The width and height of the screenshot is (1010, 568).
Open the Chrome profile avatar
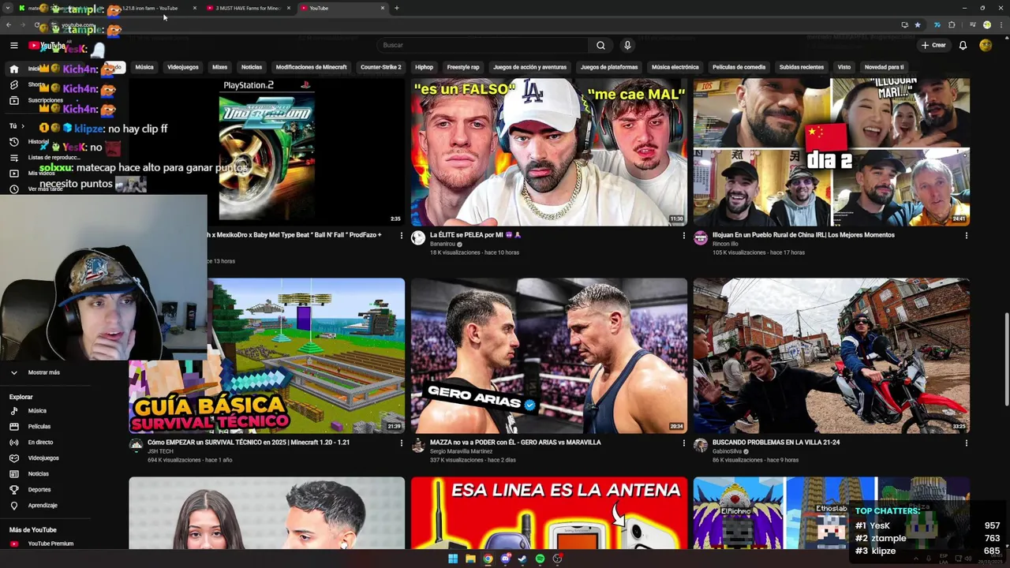[x=986, y=24]
